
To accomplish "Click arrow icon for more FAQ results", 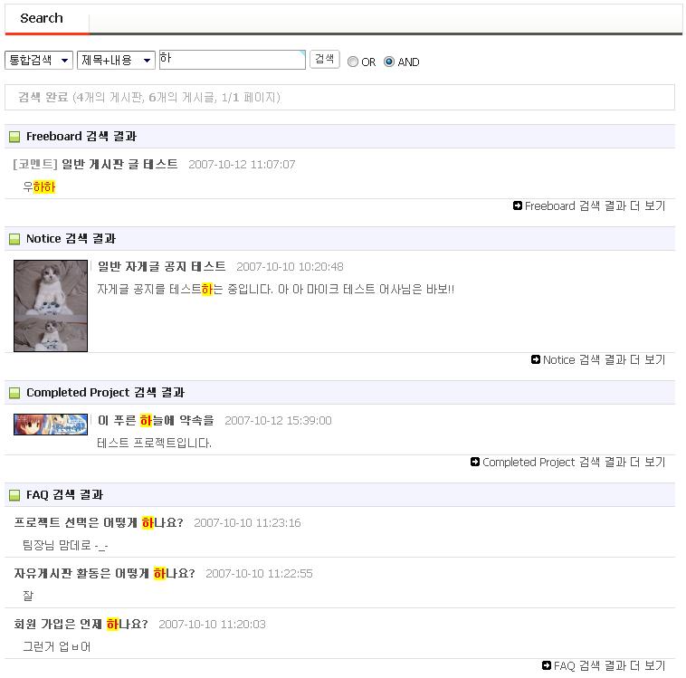I will tap(546, 665).
